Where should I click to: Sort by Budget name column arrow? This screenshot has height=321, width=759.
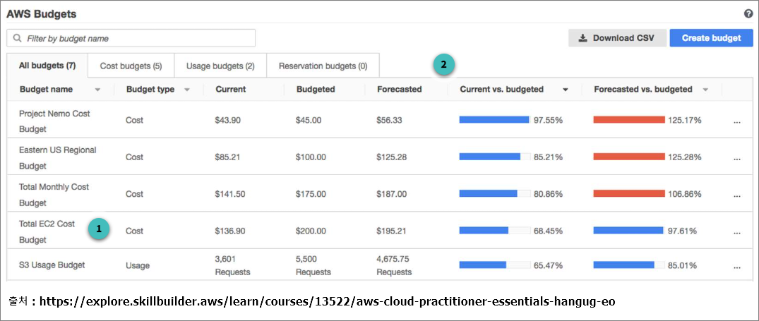point(97,90)
